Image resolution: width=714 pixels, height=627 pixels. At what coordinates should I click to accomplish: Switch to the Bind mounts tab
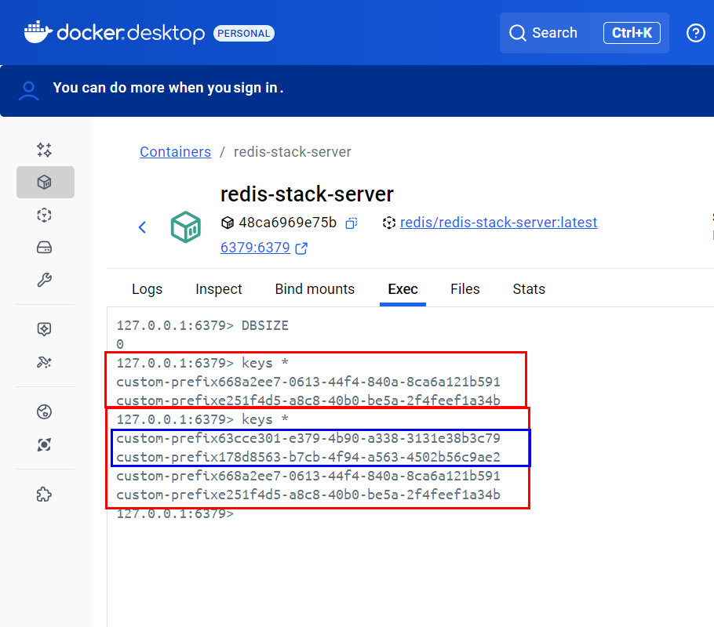pyautogui.click(x=315, y=289)
